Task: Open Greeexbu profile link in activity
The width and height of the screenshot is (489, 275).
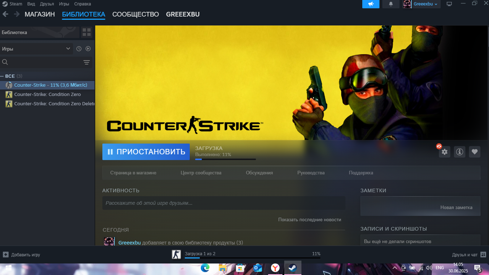Action: point(130,243)
